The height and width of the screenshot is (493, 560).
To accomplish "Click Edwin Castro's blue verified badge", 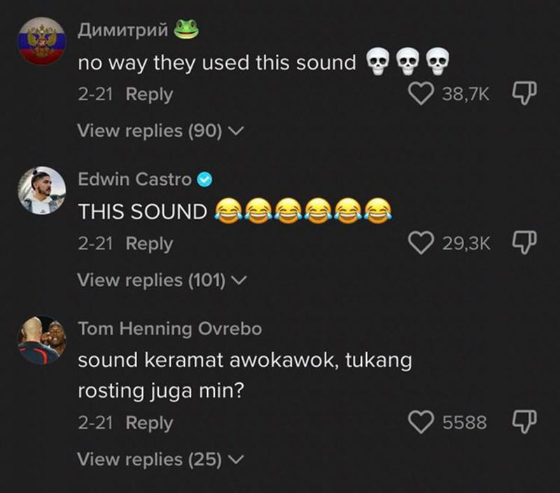I will (x=204, y=180).
